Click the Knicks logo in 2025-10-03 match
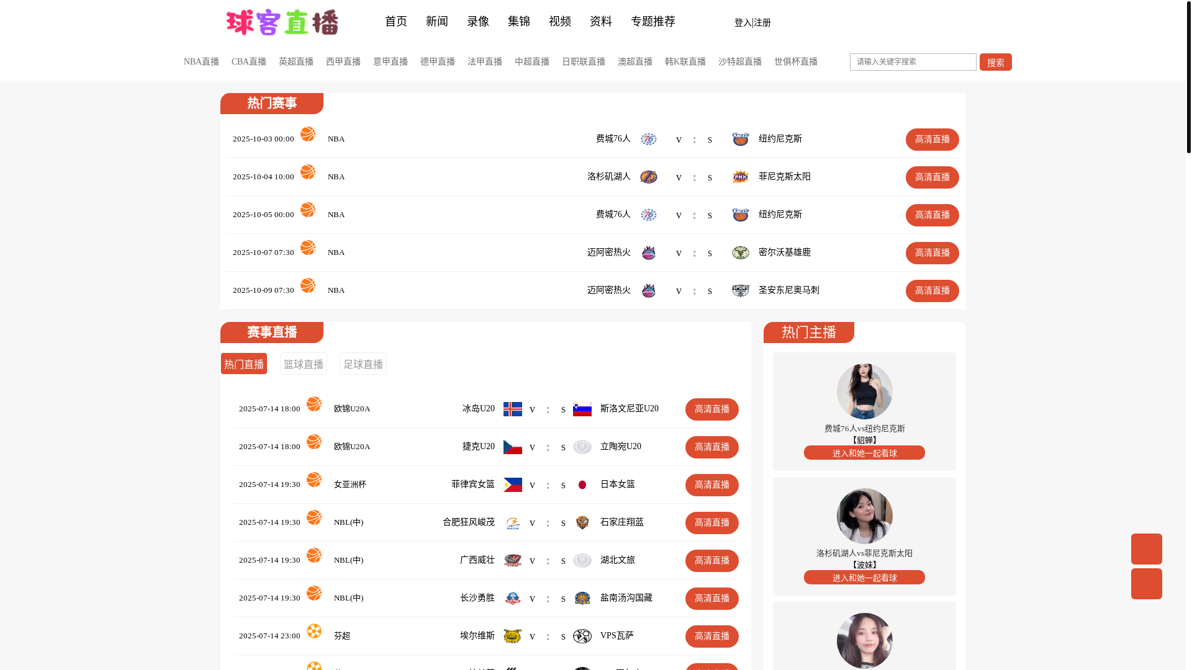This screenshot has width=1192, height=670. [x=741, y=139]
